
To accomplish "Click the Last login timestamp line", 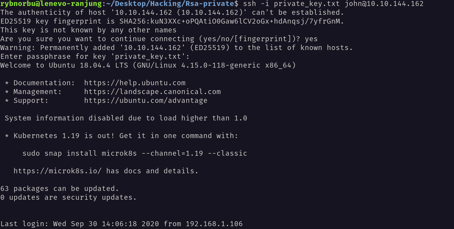I will coord(121,224).
